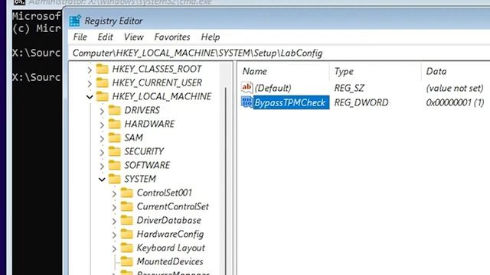Select the HARDWARE tree label
The image size is (490, 275).
click(x=149, y=124)
